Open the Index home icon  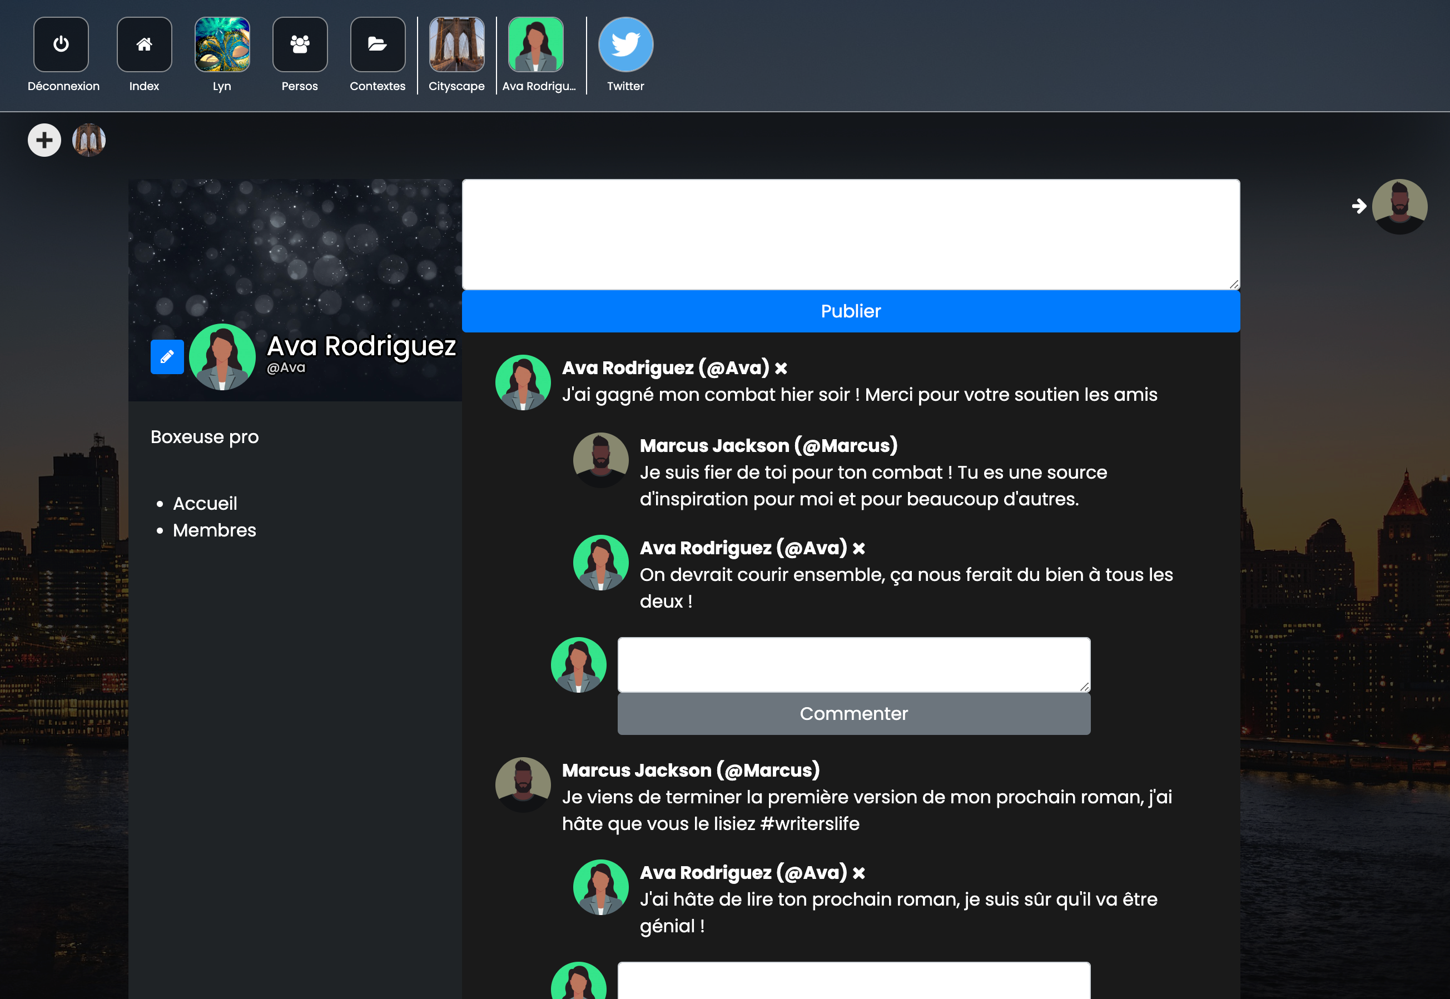(144, 44)
